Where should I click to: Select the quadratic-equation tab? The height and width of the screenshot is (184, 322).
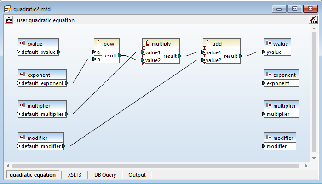(33, 175)
